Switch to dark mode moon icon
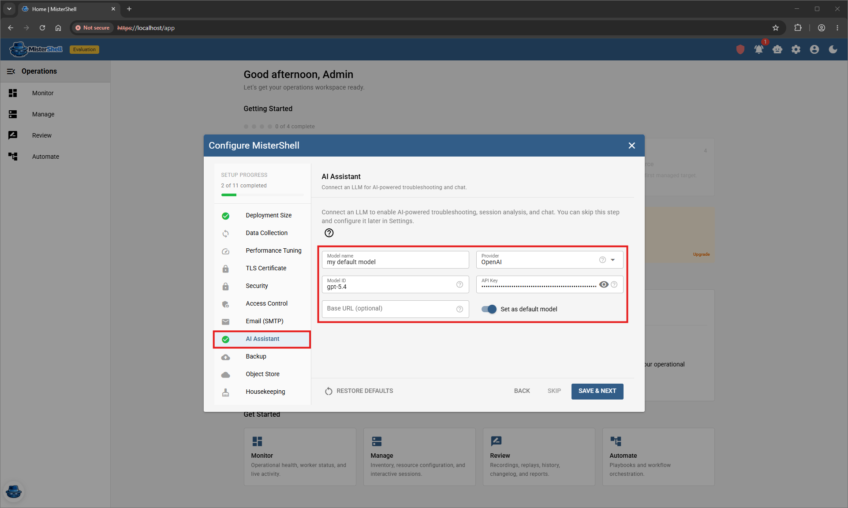 point(833,49)
